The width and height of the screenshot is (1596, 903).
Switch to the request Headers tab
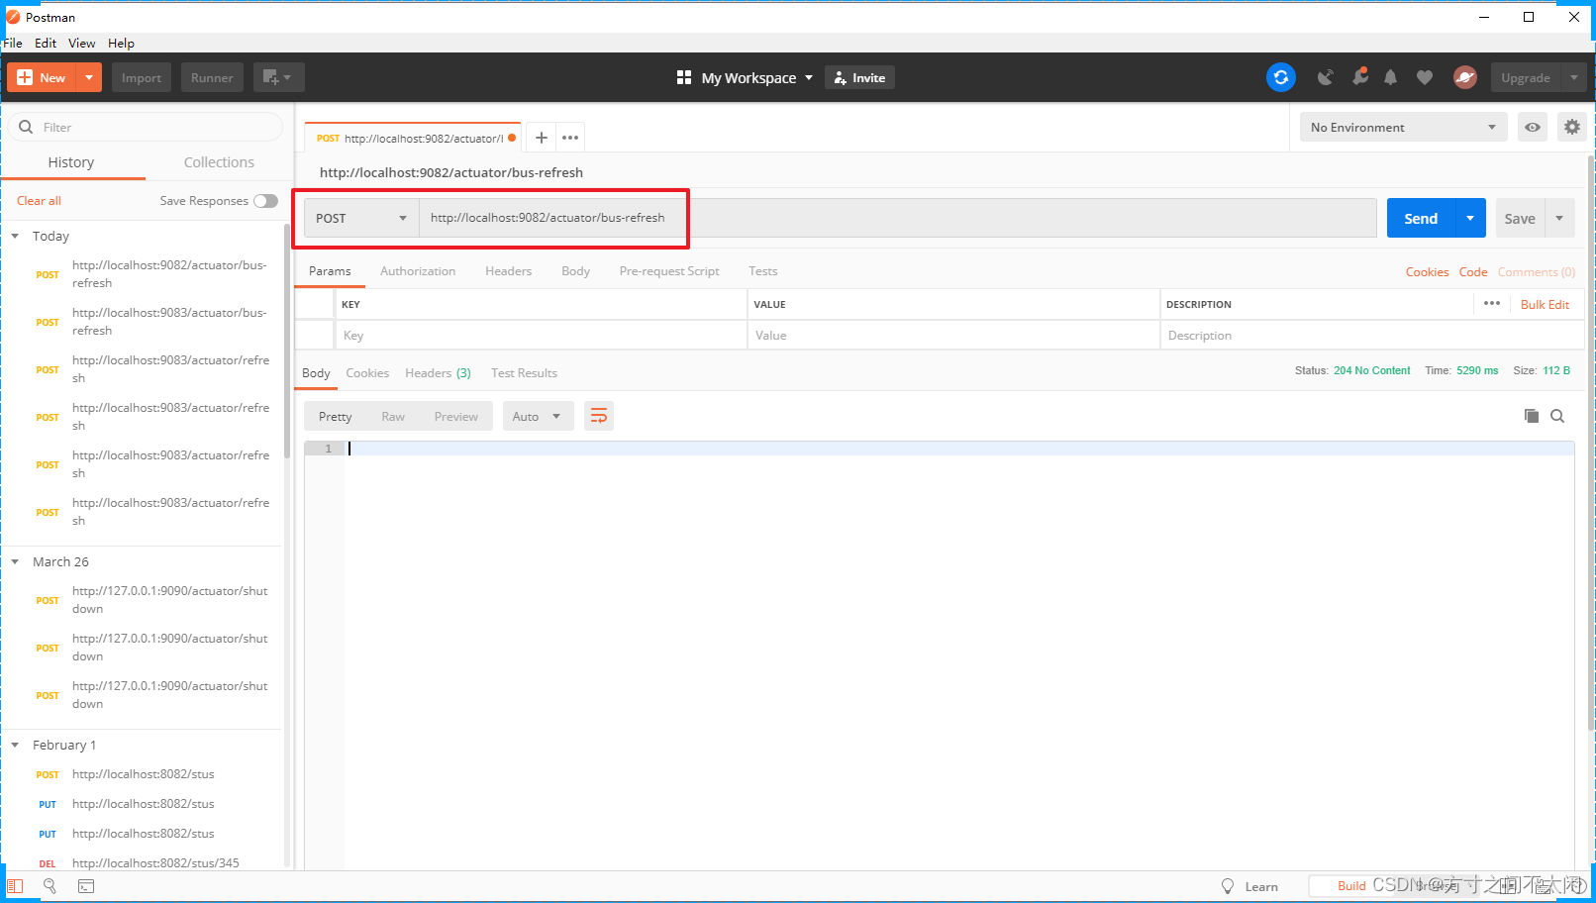(508, 270)
